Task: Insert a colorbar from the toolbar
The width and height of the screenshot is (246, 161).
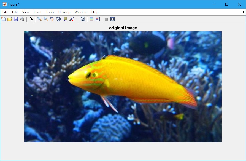Action: coord(91,19)
